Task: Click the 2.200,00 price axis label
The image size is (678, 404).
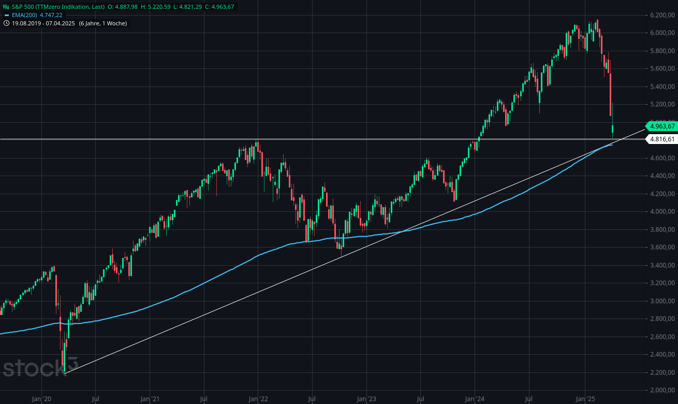Action: pyautogui.click(x=663, y=373)
